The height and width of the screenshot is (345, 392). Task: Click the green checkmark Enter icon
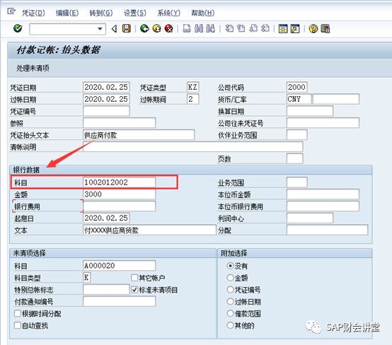pyautogui.click(x=18, y=28)
